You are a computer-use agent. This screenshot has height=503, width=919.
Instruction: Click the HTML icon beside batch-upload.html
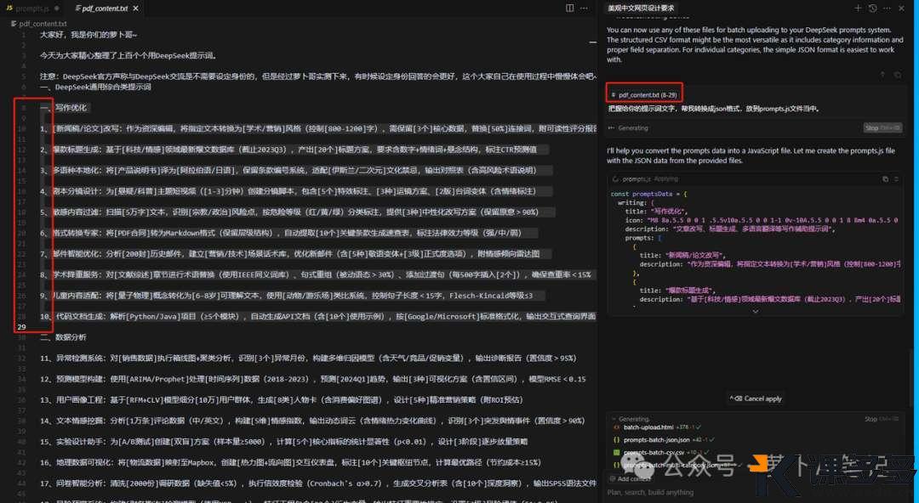pyautogui.click(x=617, y=427)
